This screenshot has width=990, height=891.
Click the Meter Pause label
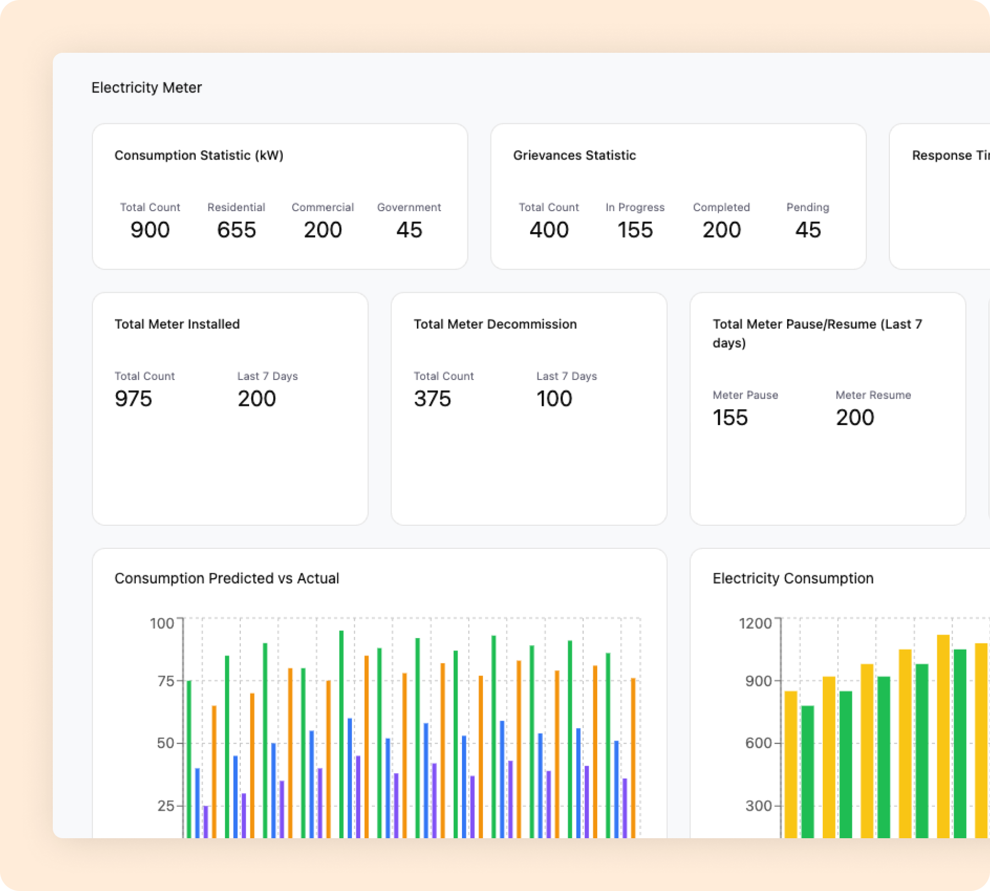[745, 395]
